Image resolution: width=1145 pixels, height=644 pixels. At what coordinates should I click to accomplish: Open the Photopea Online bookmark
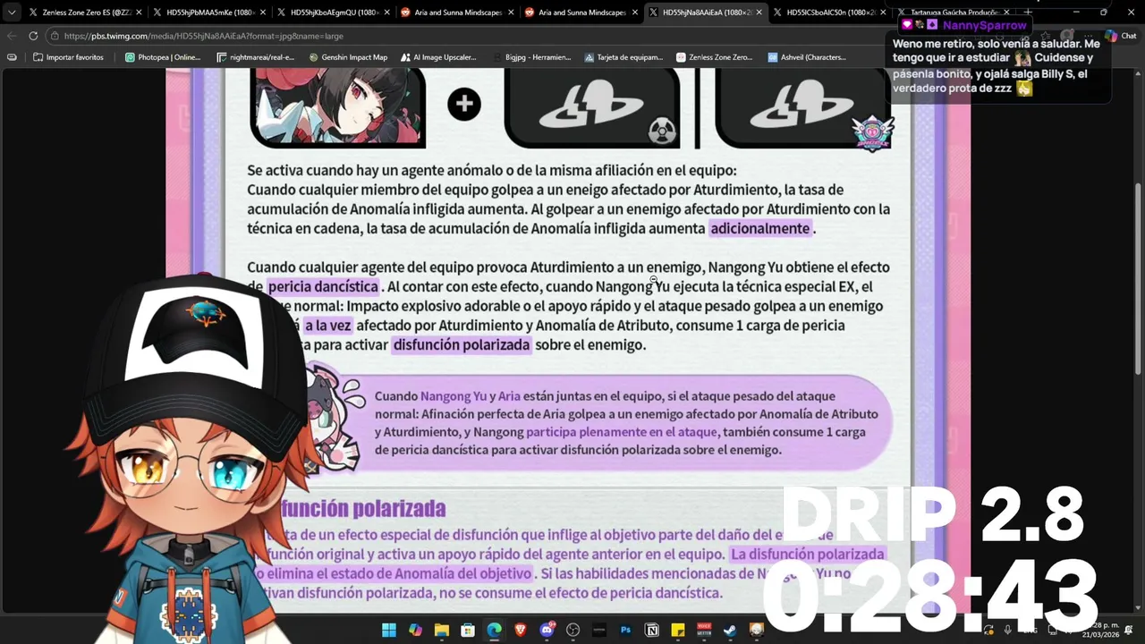pos(163,57)
